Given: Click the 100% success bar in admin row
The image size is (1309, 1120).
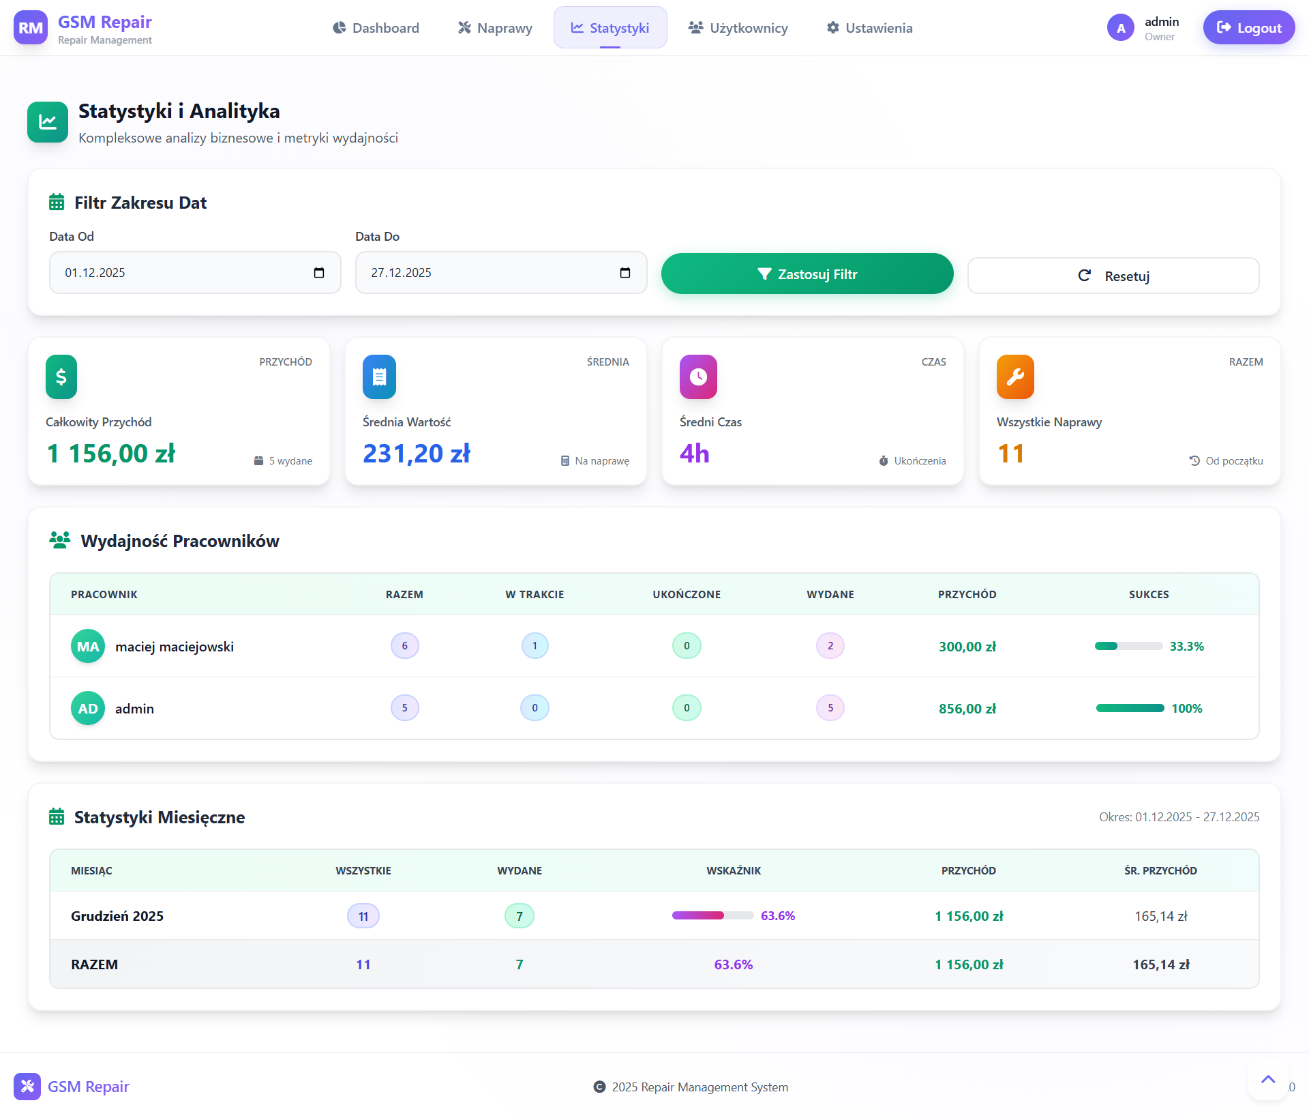Looking at the screenshot, I should point(1130,708).
